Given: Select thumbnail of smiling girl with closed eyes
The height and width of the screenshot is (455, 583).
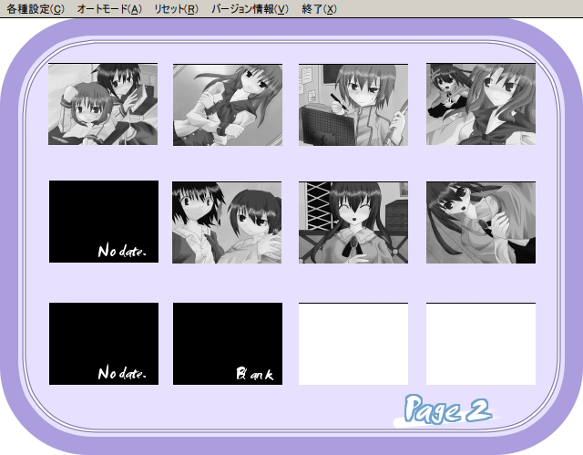Looking at the screenshot, I should click(x=353, y=222).
